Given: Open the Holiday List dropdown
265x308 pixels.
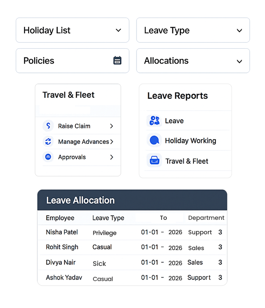Looking at the screenshot, I should coord(72,30).
